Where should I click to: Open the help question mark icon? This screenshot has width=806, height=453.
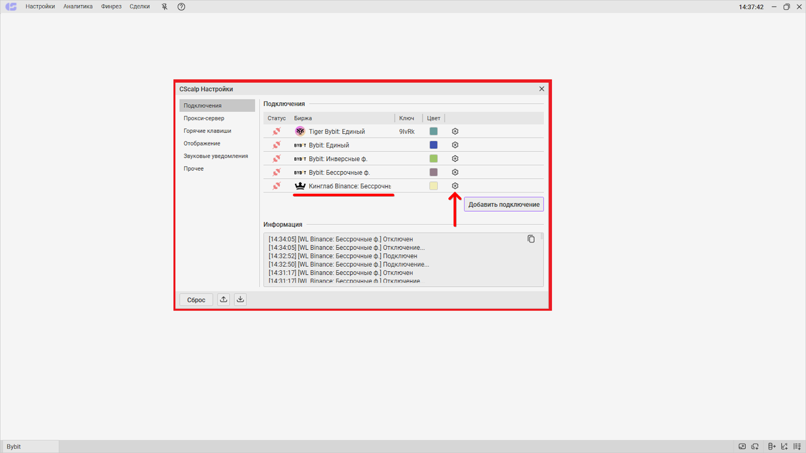pos(181,7)
